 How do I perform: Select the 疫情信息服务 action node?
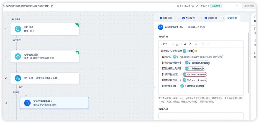pos(45,56)
